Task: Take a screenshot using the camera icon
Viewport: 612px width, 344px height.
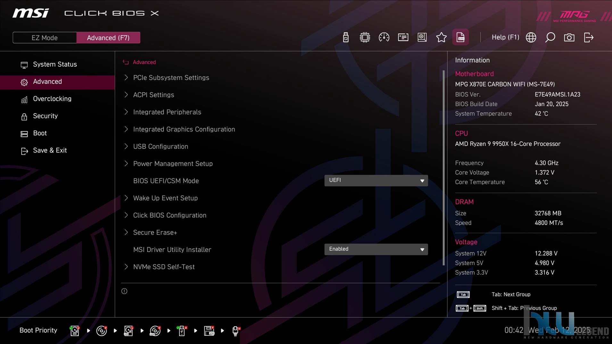Action: (x=569, y=37)
